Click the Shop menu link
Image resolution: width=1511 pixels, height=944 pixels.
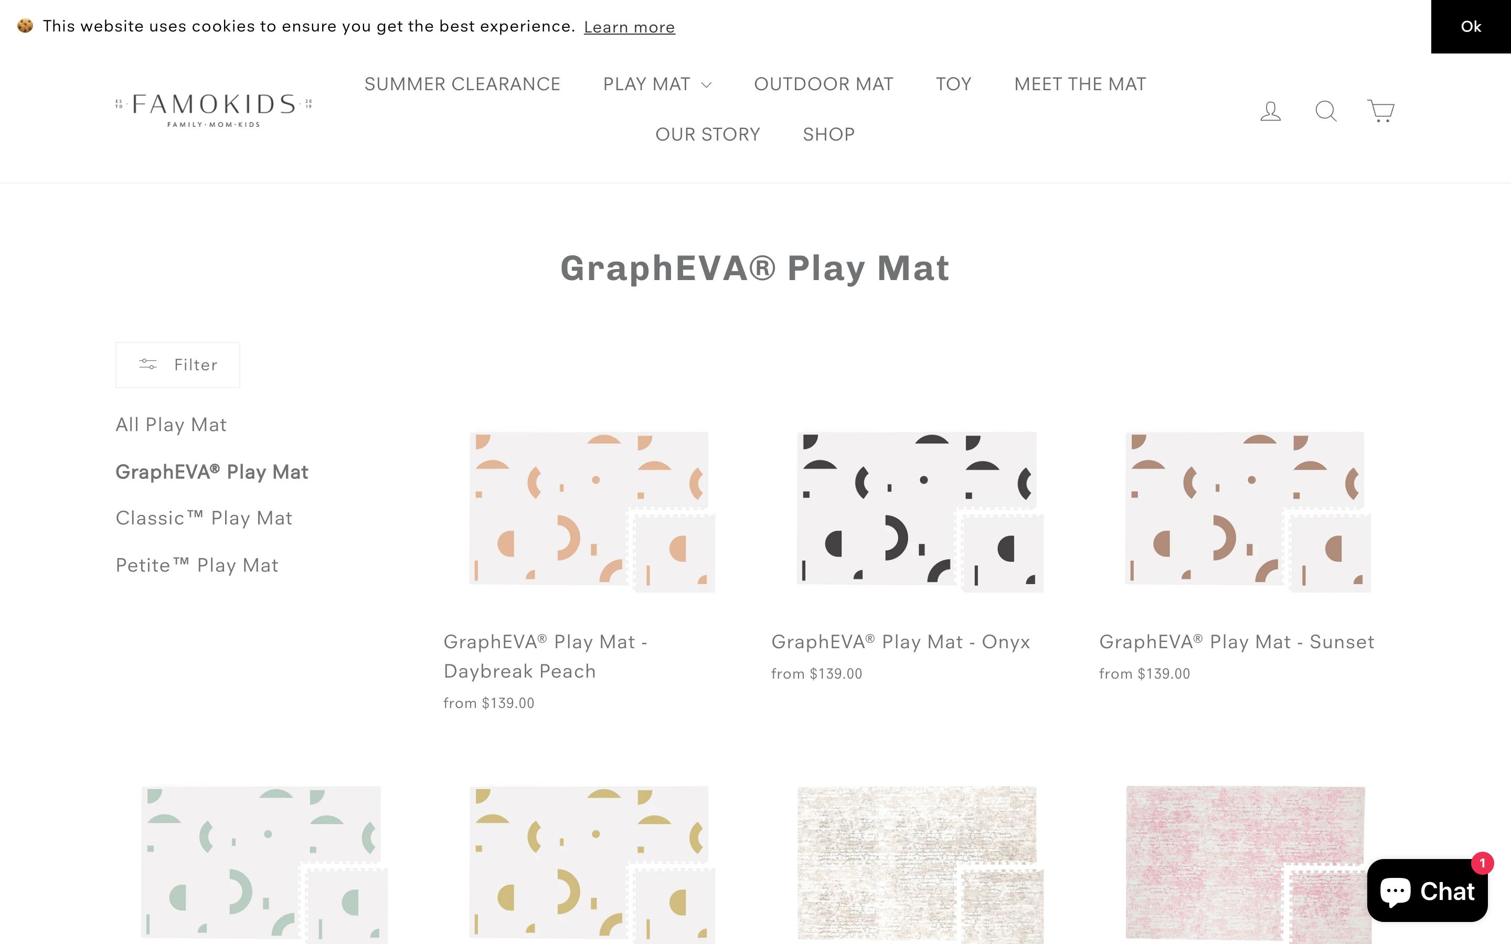(828, 134)
